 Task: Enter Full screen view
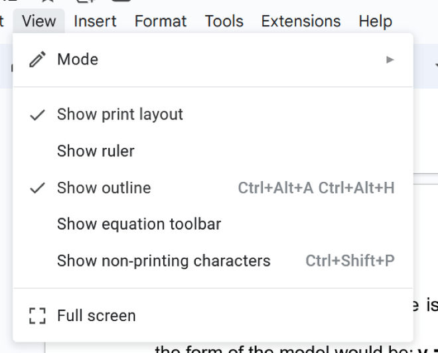point(96,316)
